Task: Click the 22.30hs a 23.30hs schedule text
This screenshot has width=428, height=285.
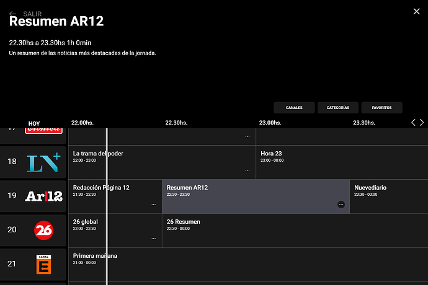Action: 50,43
